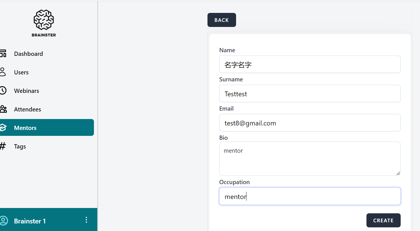Click the Brainster brain logo
This screenshot has height=231, width=420.
pos(44,20)
